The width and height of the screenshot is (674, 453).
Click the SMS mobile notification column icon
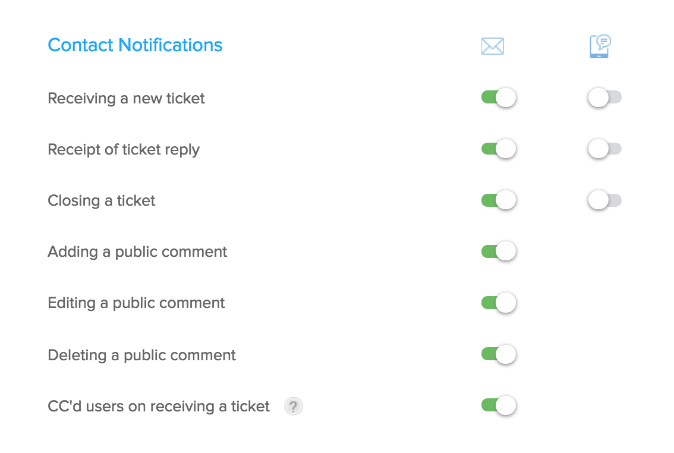click(x=600, y=46)
